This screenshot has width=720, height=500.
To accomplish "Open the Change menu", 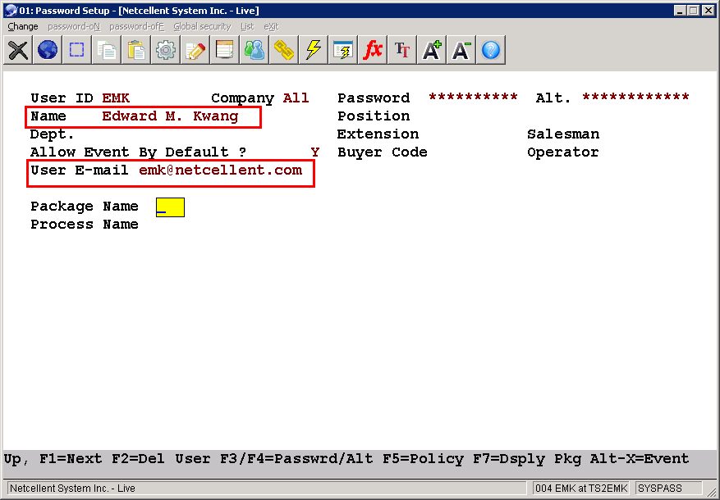I will (x=23, y=26).
